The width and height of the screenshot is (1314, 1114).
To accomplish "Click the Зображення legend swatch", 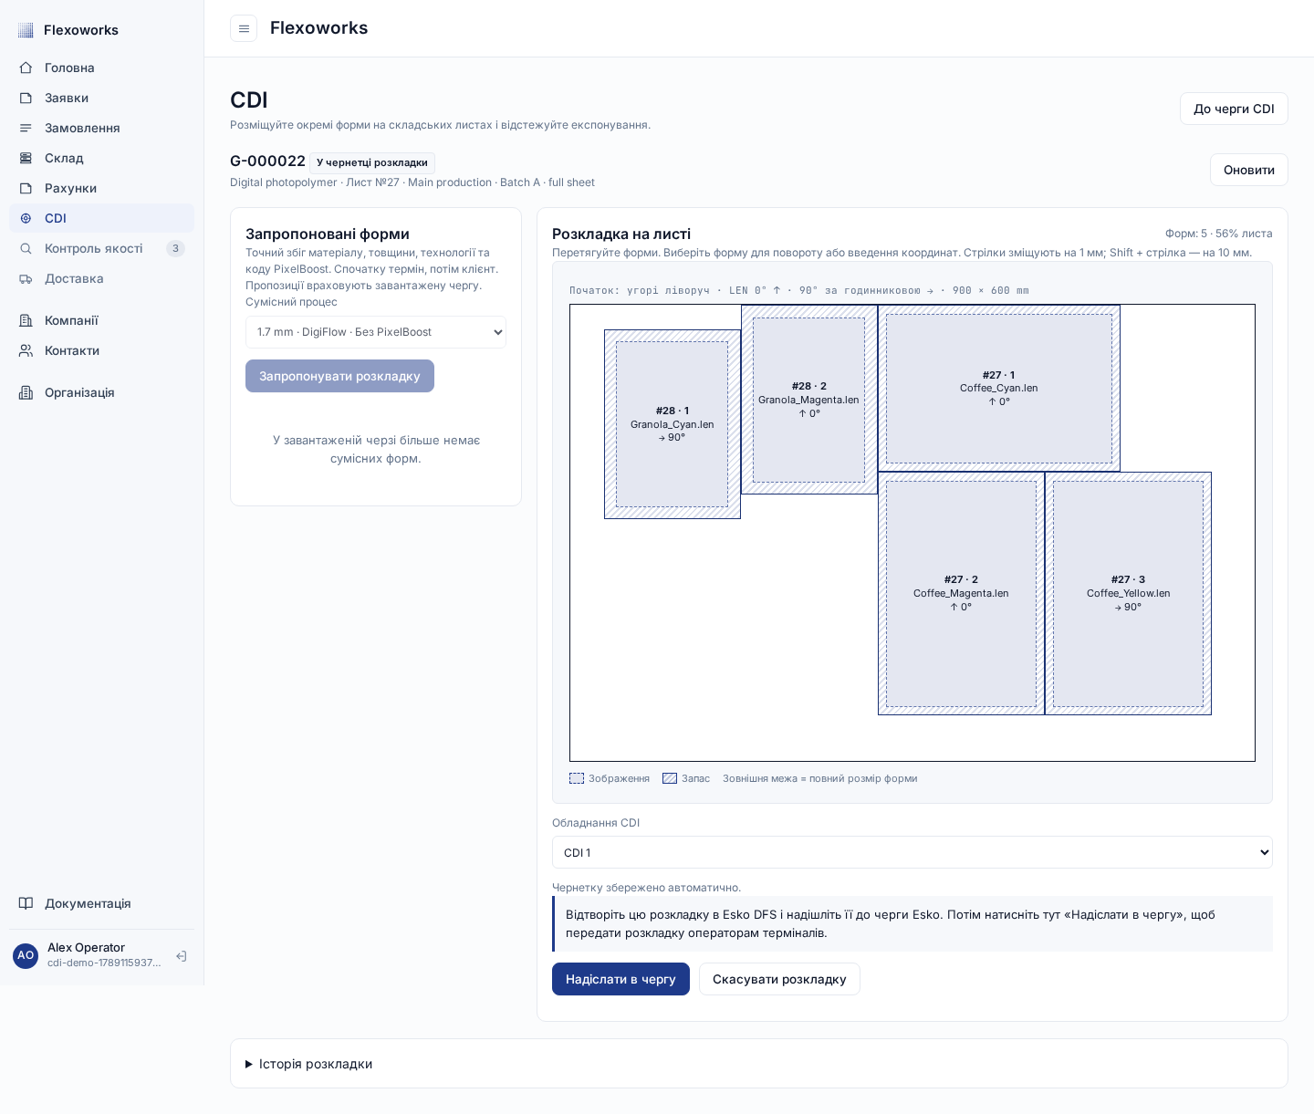I will point(577,778).
